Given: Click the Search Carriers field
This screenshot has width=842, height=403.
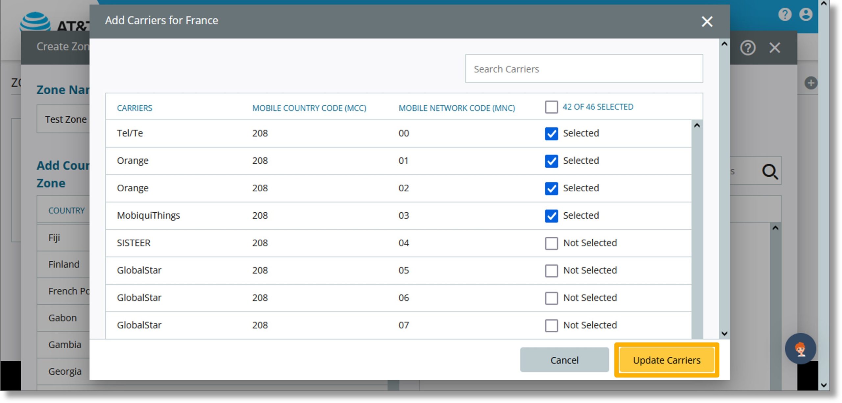Looking at the screenshot, I should (x=584, y=69).
